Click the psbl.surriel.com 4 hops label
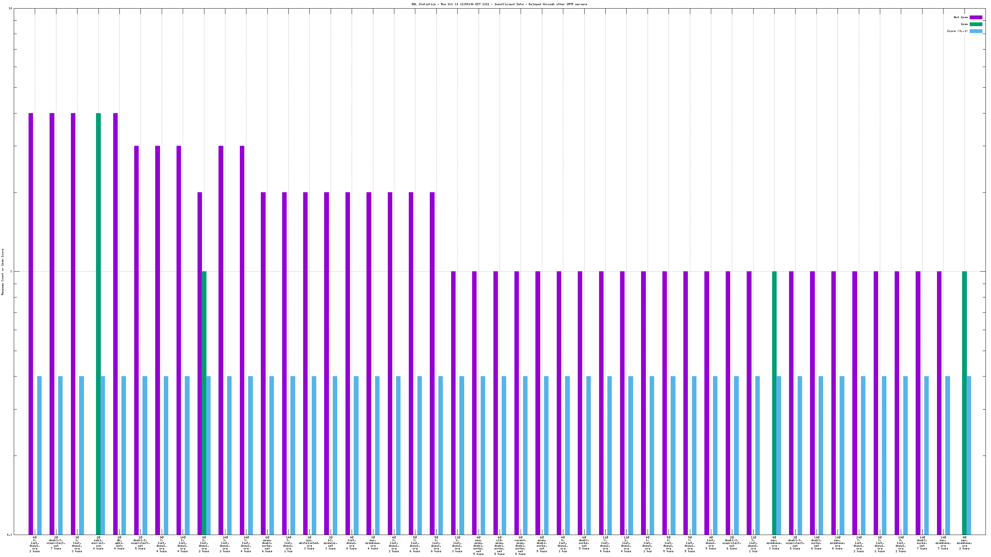This screenshot has height=557, width=991. tap(98, 544)
